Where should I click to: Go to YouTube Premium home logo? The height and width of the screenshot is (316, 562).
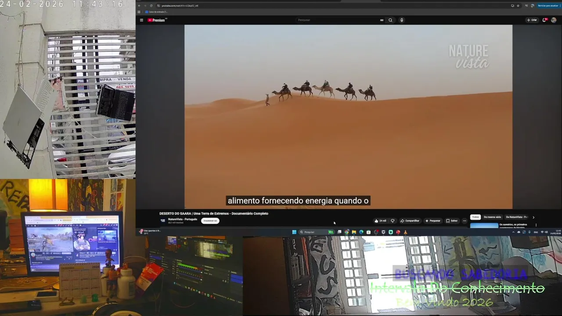pyautogui.click(x=156, y=20)
